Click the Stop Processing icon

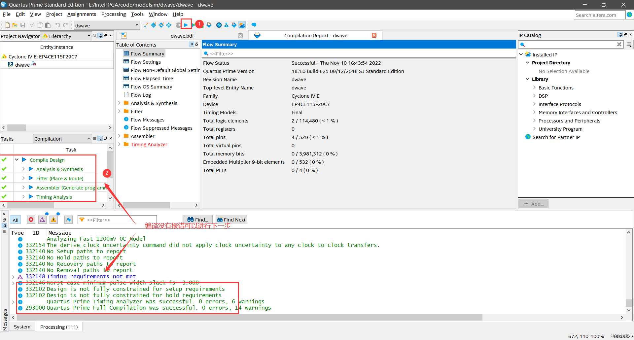tap(178, 25)
